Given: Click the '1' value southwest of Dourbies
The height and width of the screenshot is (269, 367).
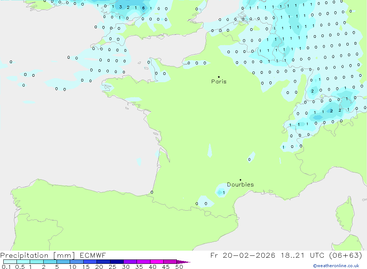Looking at the screenshot, I should pyautogui.click(x=224, y=193).
